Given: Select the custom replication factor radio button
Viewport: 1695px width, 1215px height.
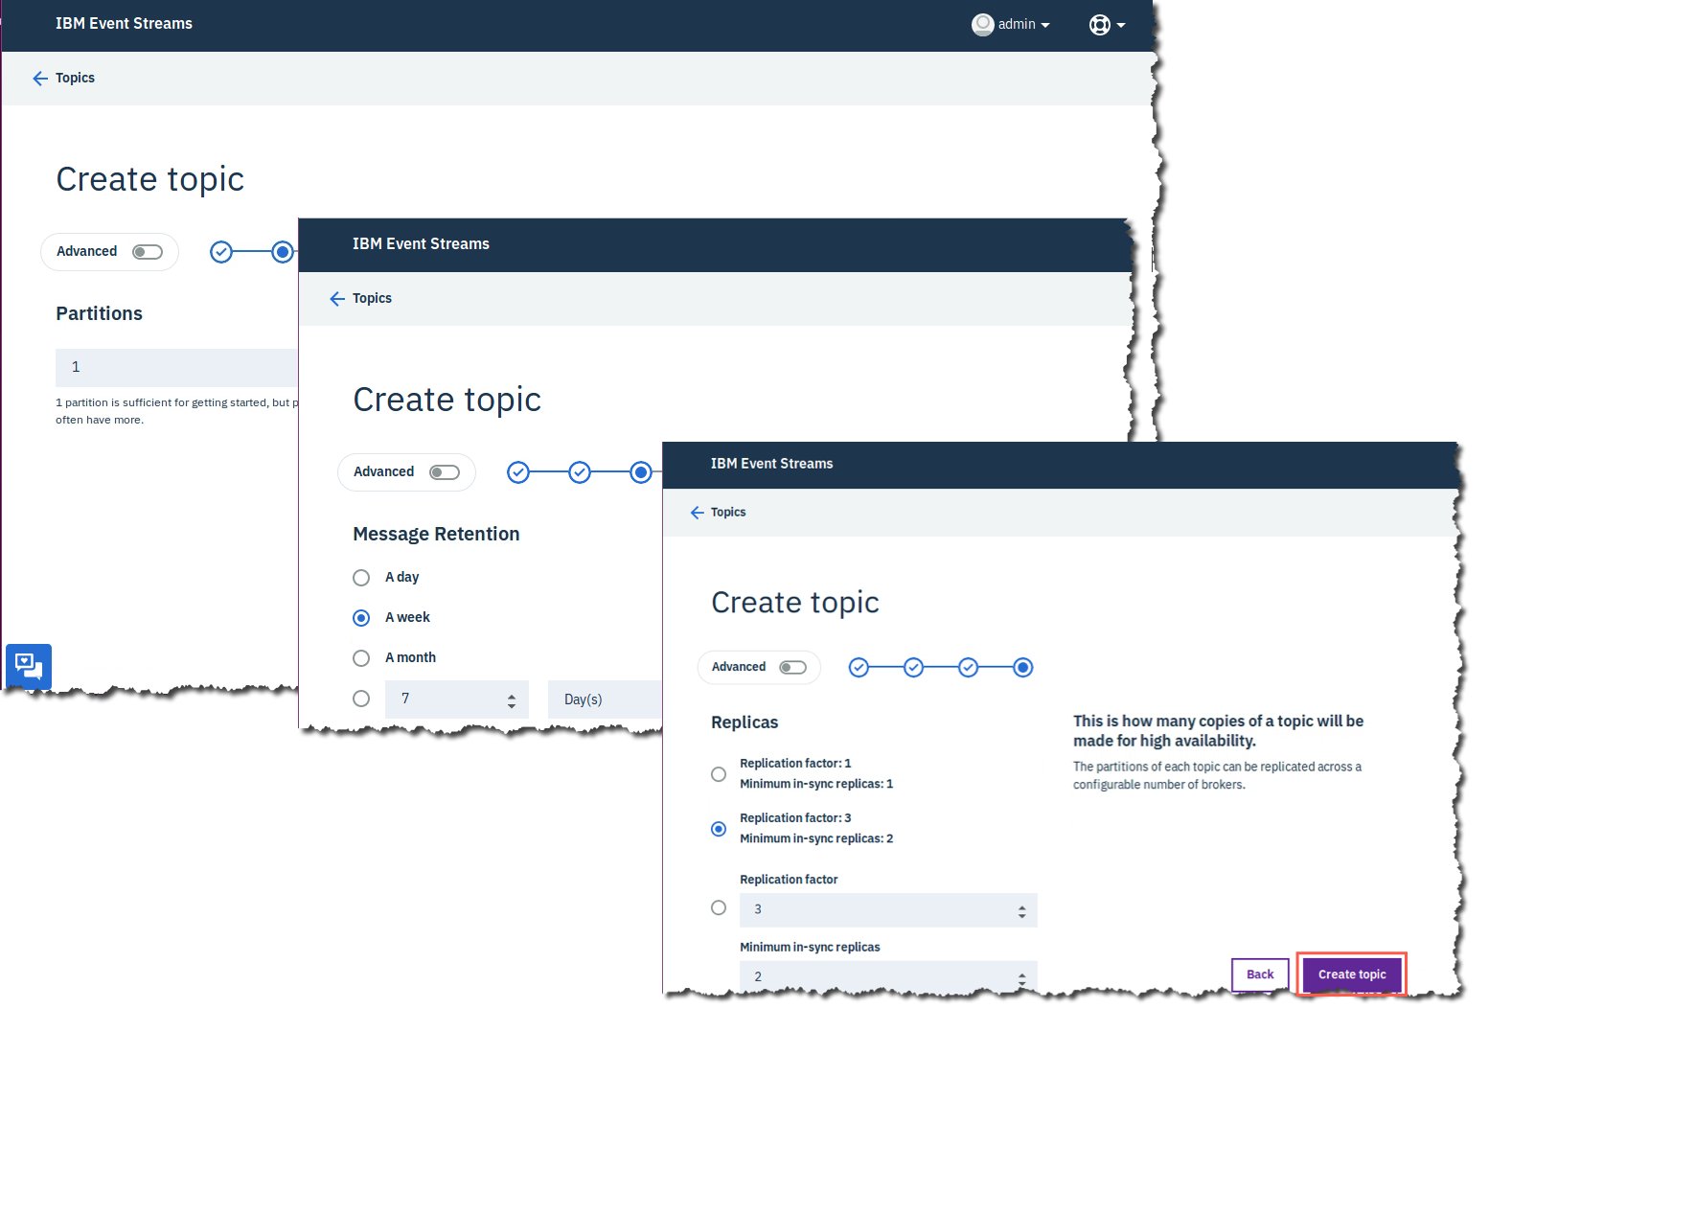Looking at the screenshot, I should coord(719,907).
